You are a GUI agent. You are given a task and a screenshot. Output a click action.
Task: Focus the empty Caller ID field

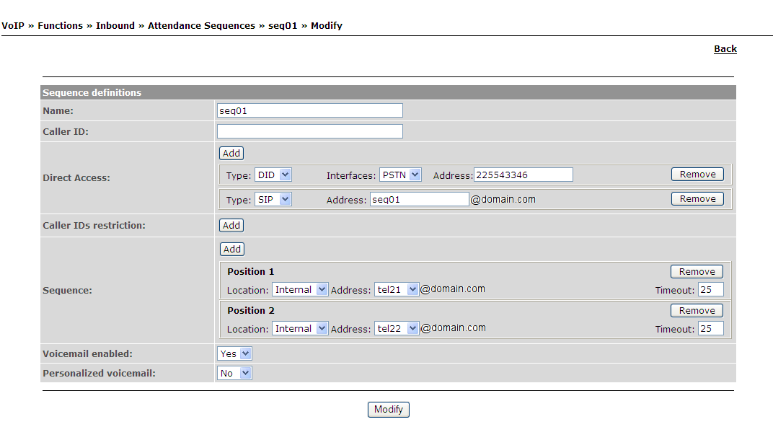tap(310, 131)
